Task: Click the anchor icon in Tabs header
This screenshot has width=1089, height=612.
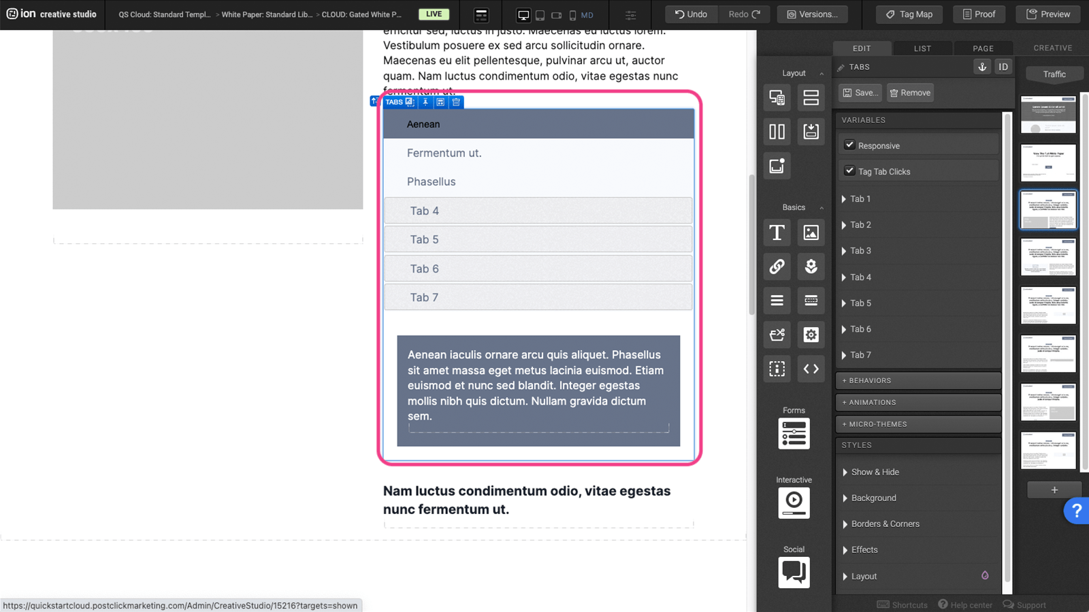Action: coord(982,67)
